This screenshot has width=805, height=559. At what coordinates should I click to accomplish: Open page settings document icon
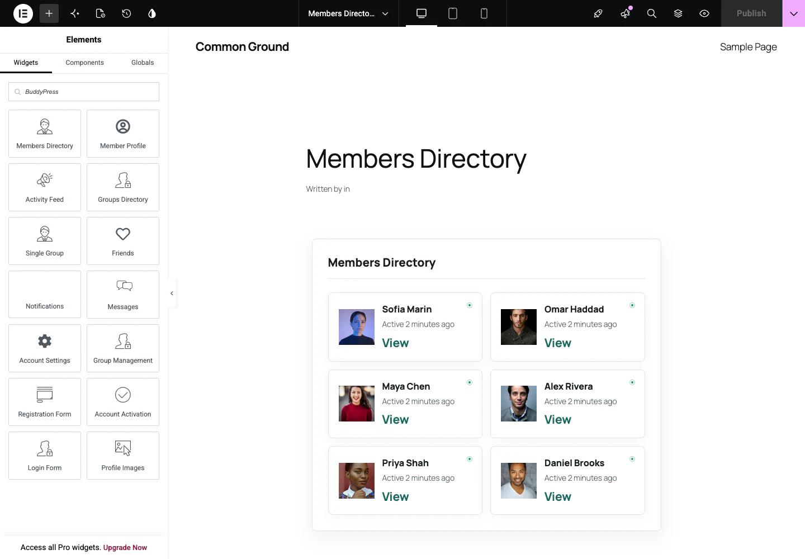click(101, 13)
